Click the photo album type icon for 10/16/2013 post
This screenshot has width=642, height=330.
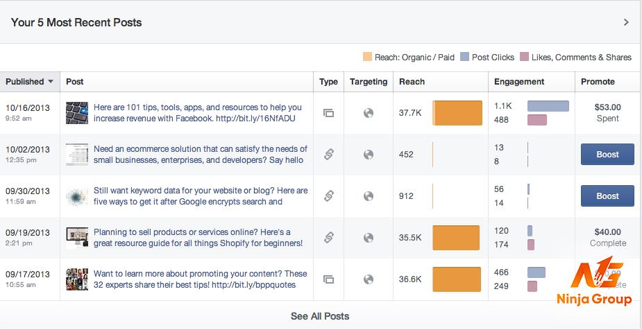click(328, 113)
